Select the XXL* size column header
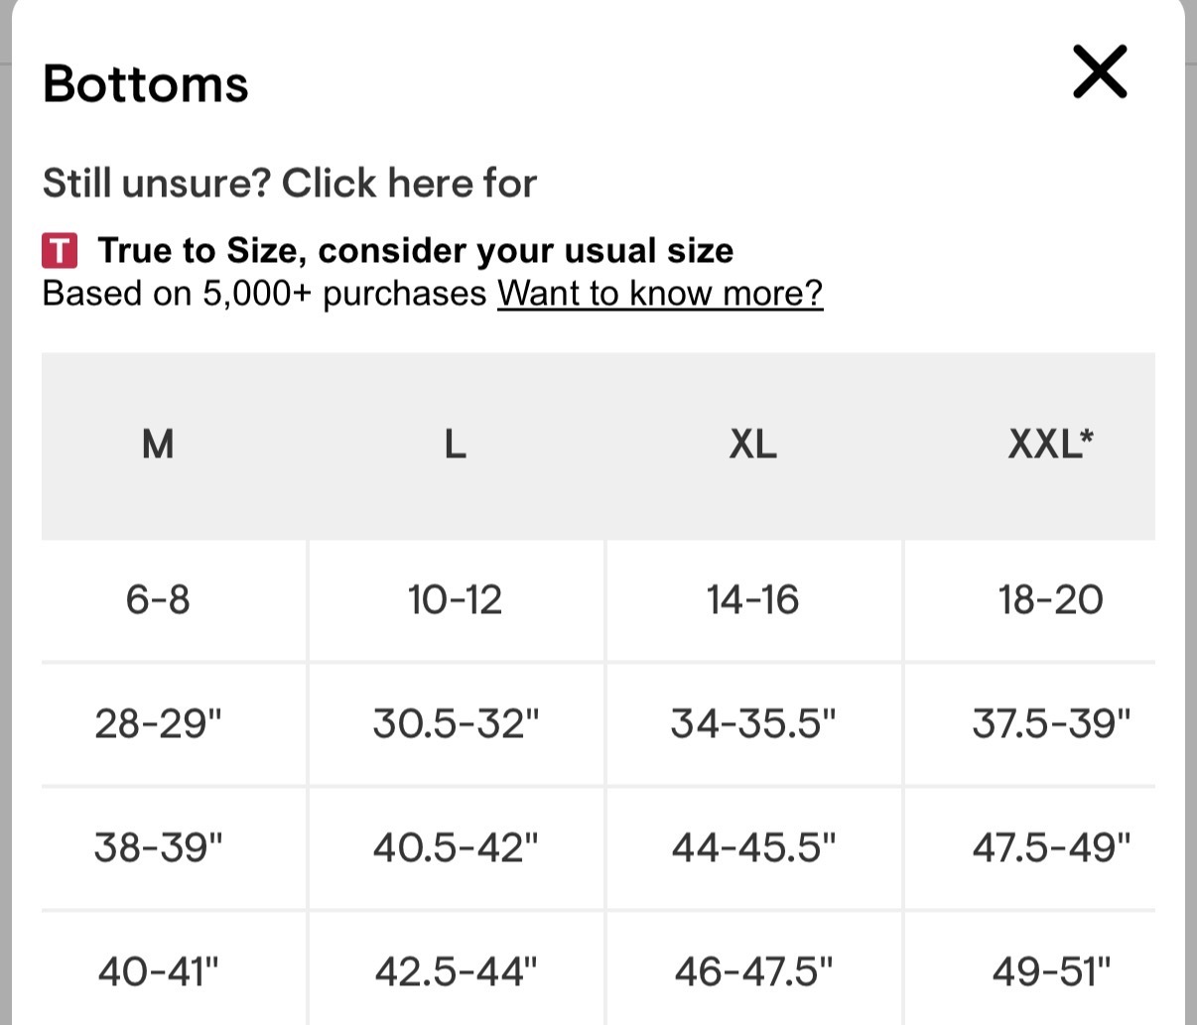This screenshot has width=1197, height=1025. (1050, 445)
